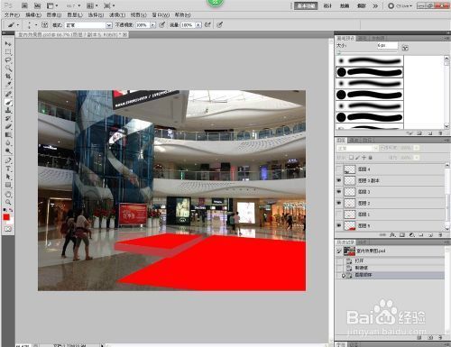Click the foreground red color swatch
The height and width of the screenshot is (347, 451).
pos(6,217)
